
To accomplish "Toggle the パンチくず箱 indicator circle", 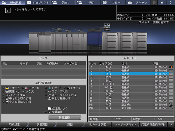I will point(4,95).
